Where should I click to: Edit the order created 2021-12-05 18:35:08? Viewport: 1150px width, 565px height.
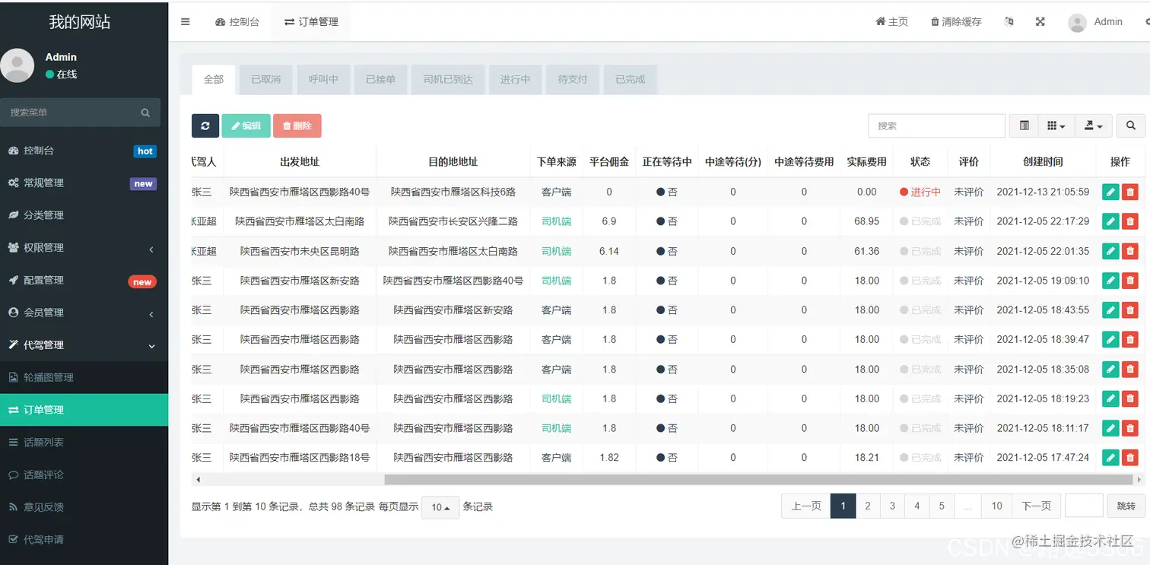point(1110,370)
